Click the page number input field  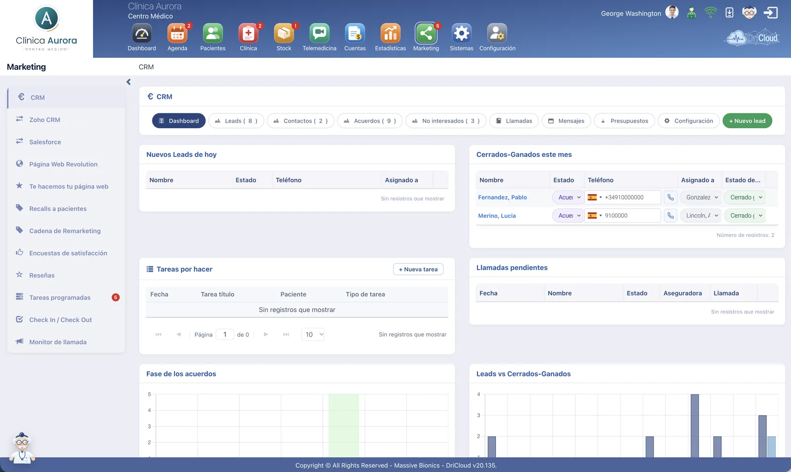(x=225, y=334)
